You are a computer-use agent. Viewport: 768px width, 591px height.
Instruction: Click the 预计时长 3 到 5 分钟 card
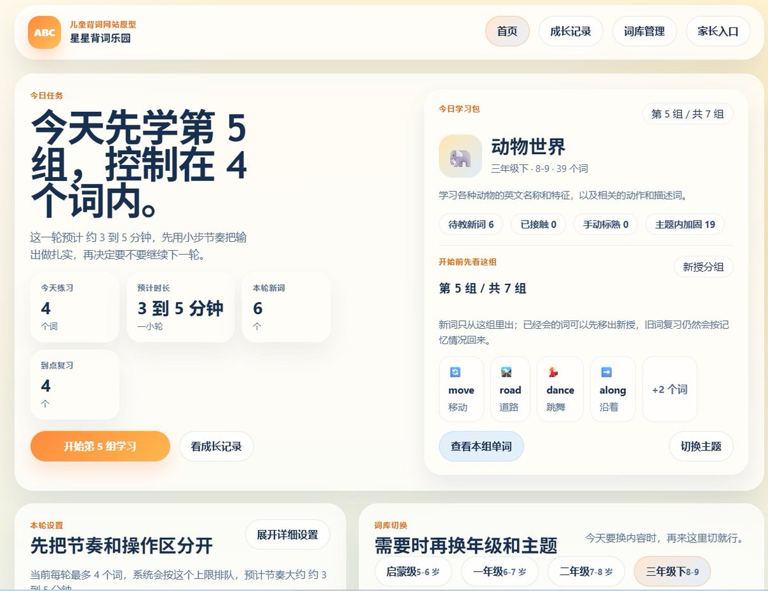[x=180, y=307]
